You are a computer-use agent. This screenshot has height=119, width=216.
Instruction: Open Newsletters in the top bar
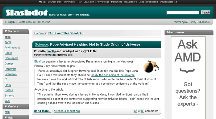point(130,2)
